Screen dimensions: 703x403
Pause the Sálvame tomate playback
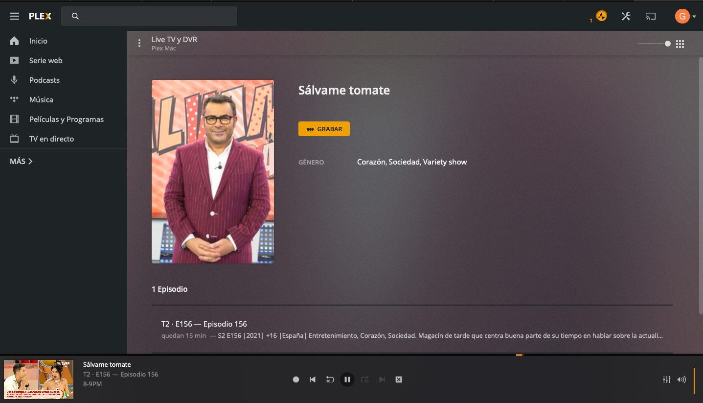point(347,379)
